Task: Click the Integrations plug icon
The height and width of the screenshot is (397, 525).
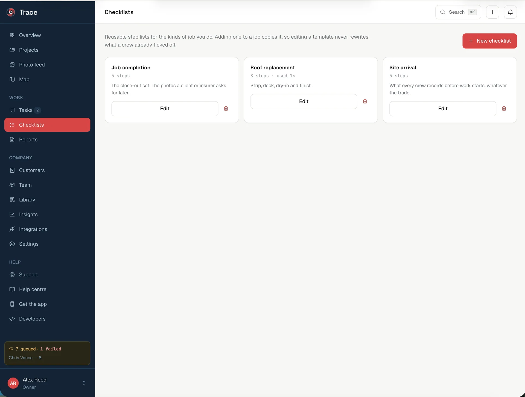Action: click(12, 229)
